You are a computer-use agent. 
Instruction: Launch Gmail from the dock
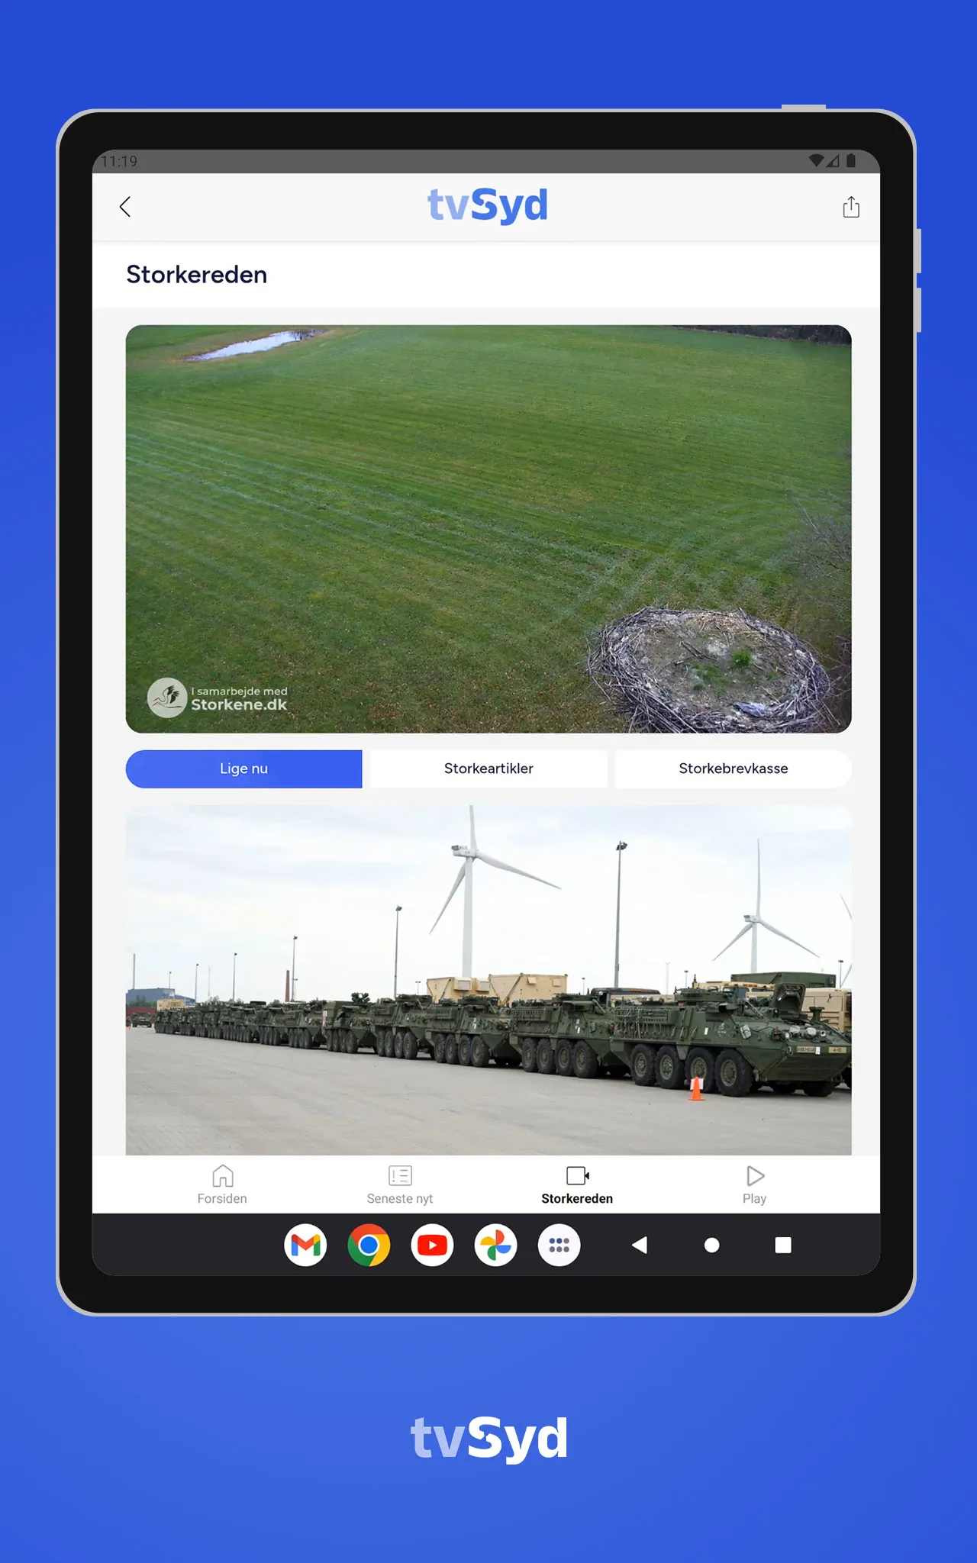(x=305, y=1245)
